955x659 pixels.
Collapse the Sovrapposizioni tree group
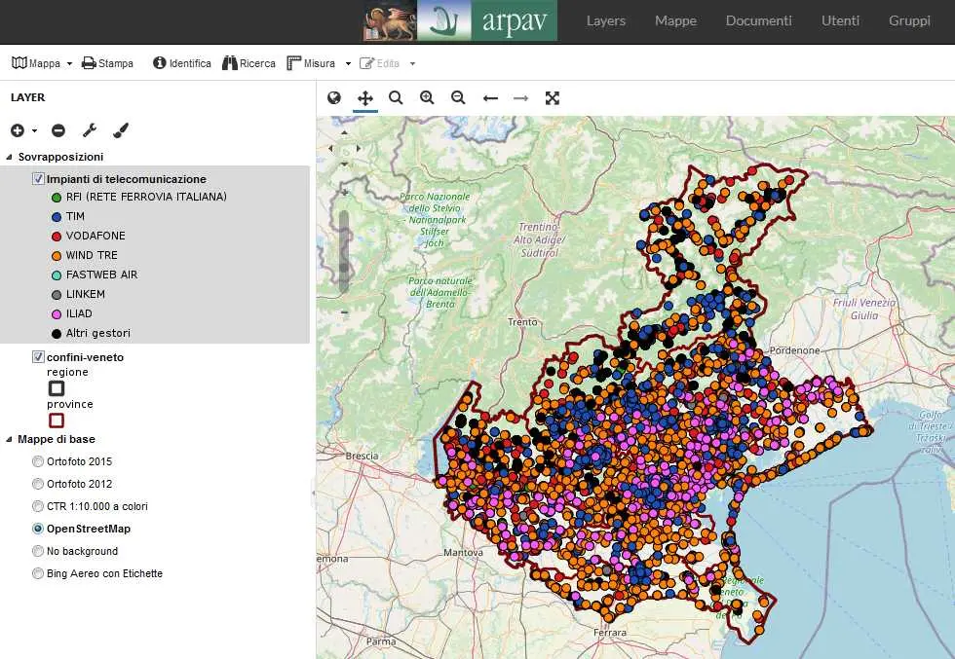point(10,157)
